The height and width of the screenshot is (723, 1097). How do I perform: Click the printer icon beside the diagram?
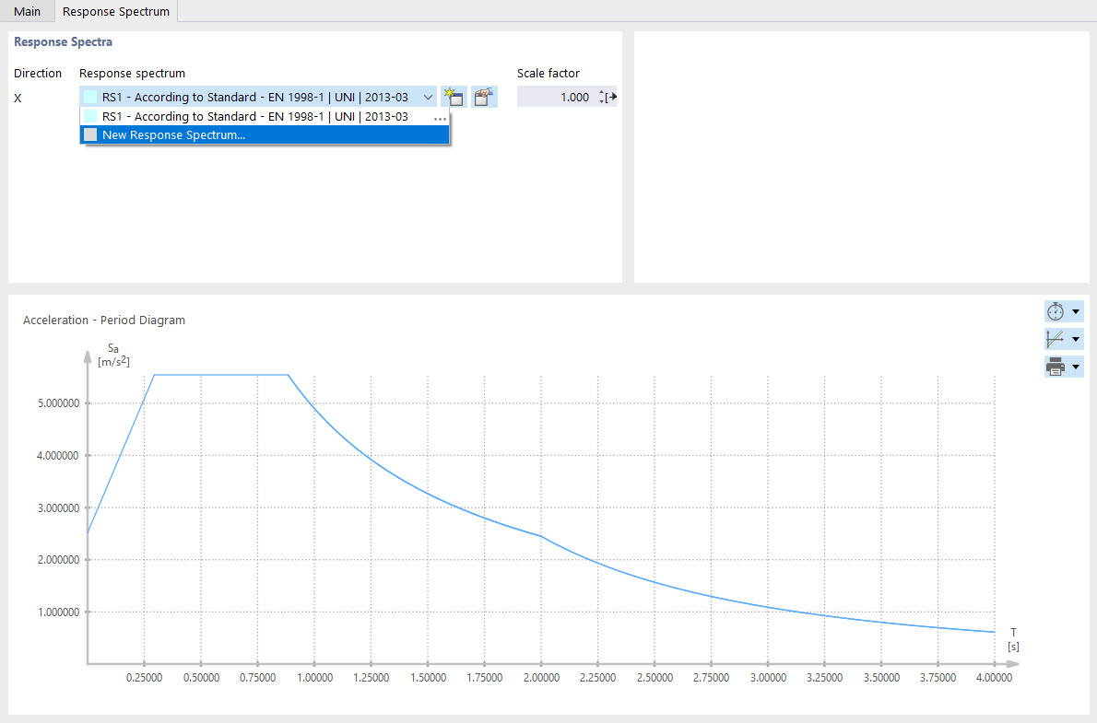pos(1055,367)
